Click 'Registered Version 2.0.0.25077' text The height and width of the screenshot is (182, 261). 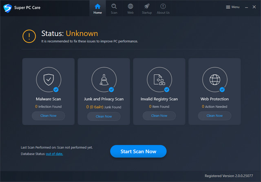pyautogui.click(x=229, y=176)
